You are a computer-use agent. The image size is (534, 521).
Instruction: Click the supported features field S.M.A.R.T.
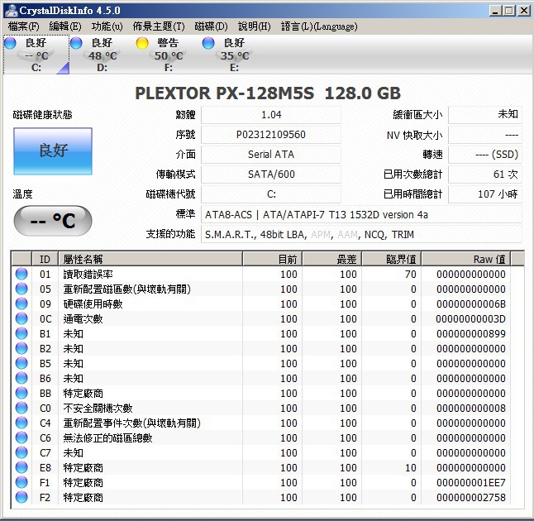pyautogui.click(x=361, y=234)
